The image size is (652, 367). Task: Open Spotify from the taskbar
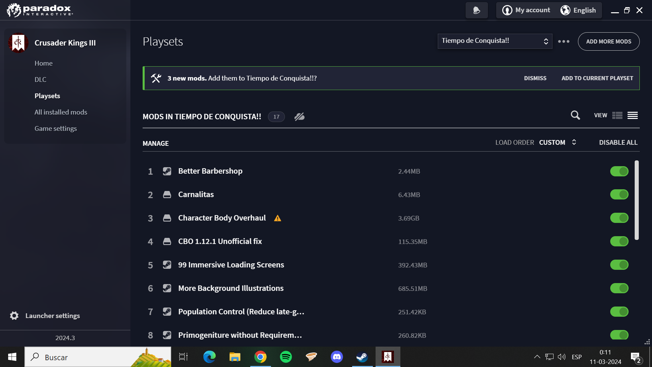286,357
